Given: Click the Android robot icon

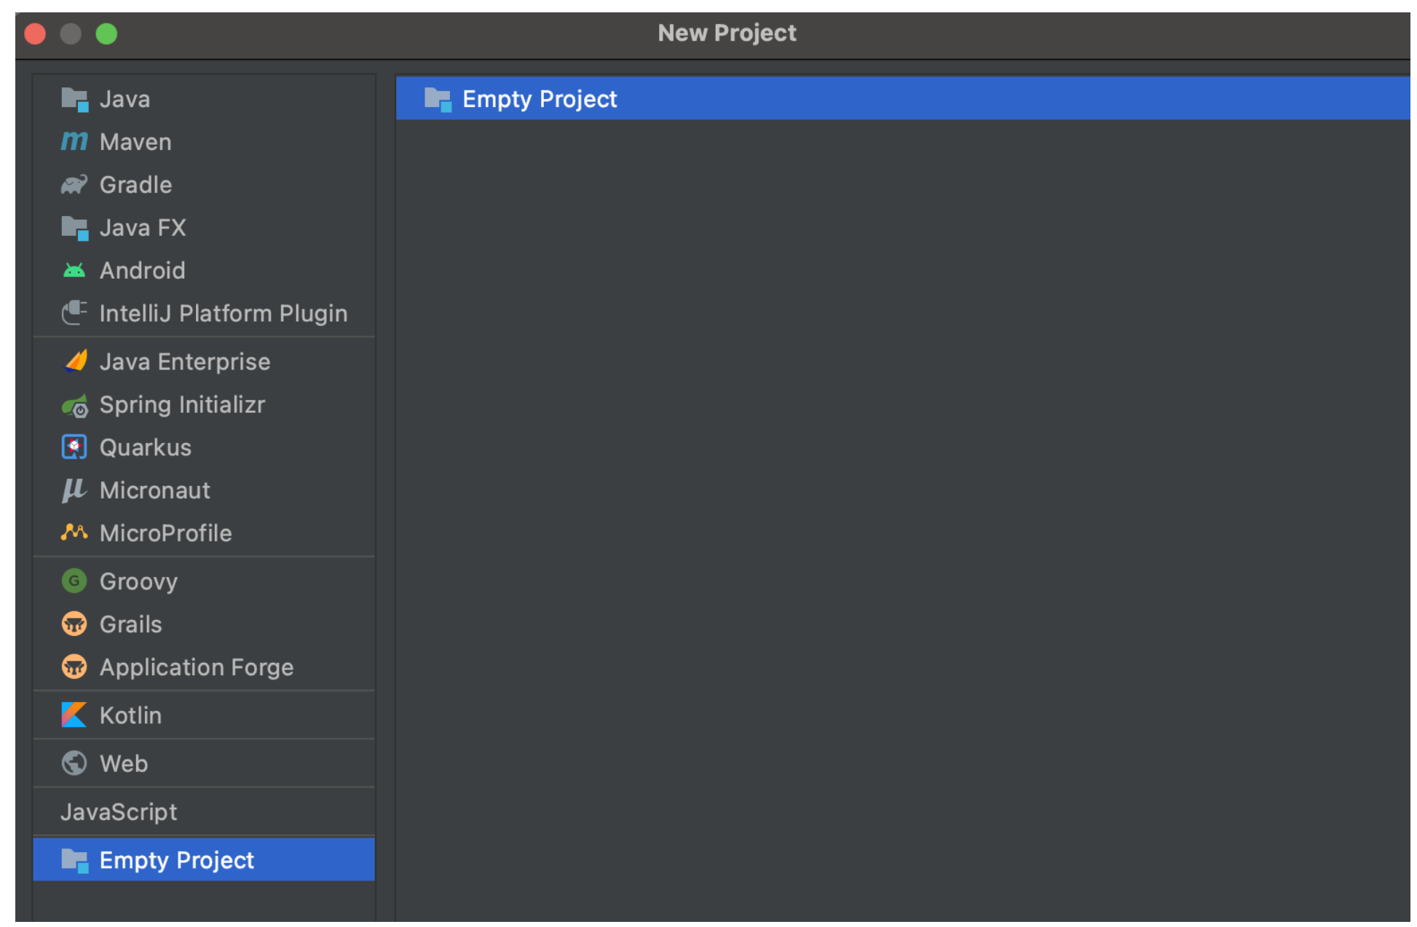Looking at the screenshot, I should point(74,271).
